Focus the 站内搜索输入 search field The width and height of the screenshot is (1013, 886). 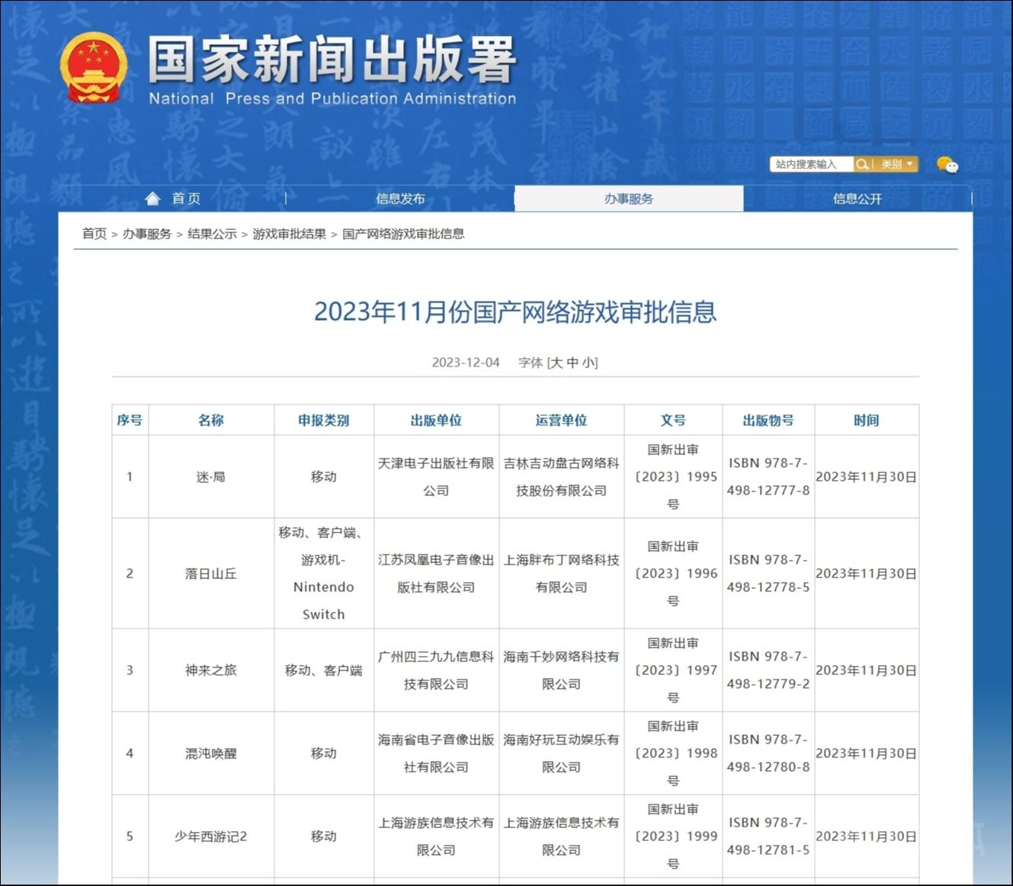point(810,165)
